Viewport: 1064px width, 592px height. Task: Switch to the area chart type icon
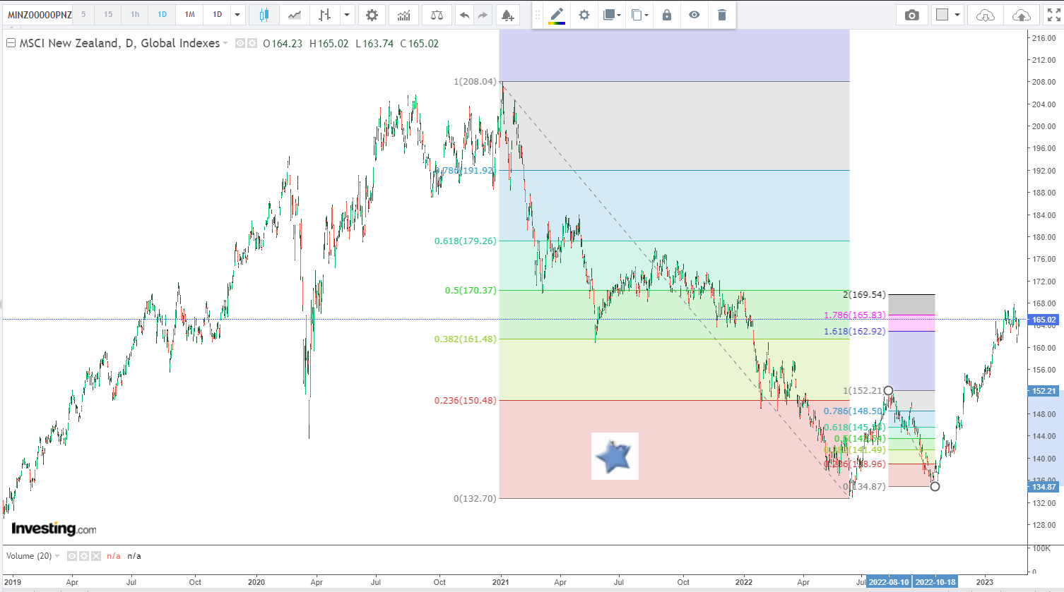(x=295, y=15)
